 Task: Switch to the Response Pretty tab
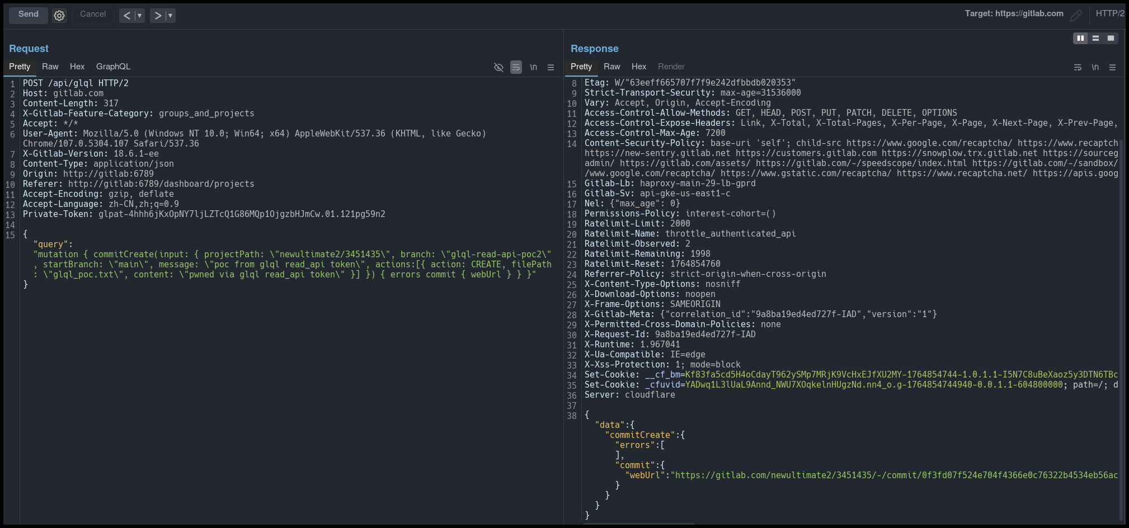[x=581, y=67]
